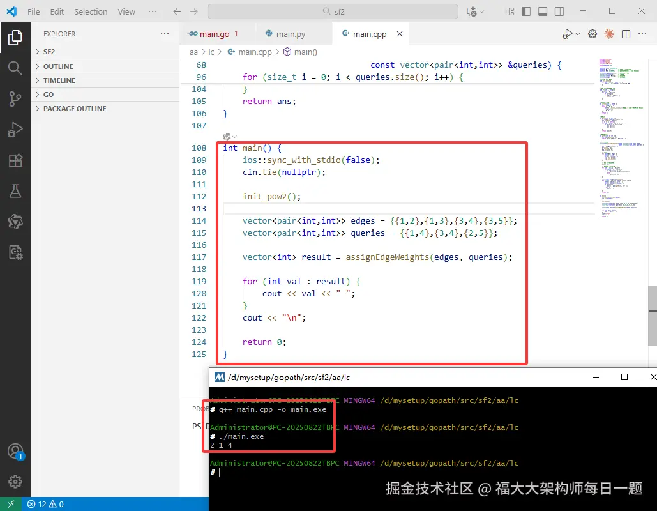
Task: Click line number 113 in the gutter
Action: click(x=199, y=208)
